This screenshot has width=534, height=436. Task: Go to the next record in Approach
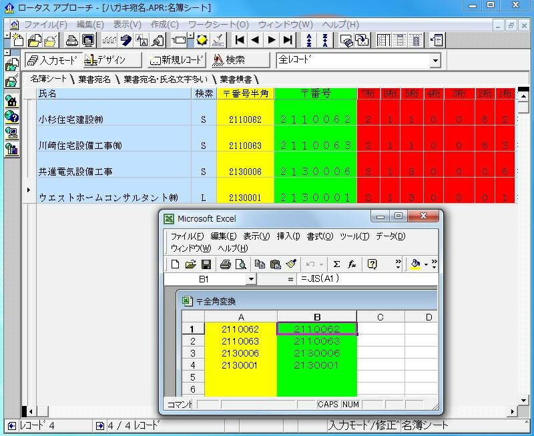point(272,40)
